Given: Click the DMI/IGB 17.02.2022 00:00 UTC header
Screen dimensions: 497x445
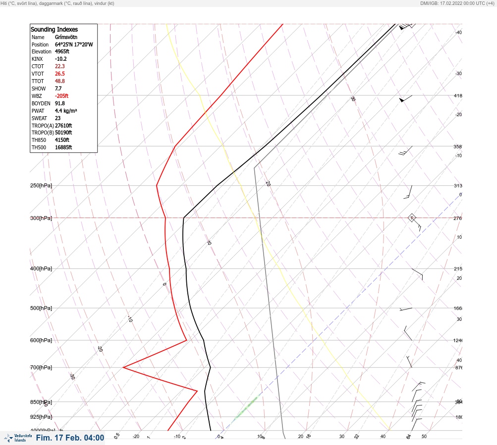Looking at the screenshot, I should [x=457, y=3].
